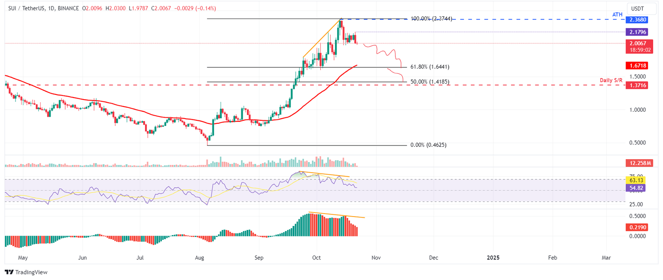Image resolution: width=663 pixels, height=280 pixels.
Task: Click the TradingView logo
Action: [x=26, y=272]
